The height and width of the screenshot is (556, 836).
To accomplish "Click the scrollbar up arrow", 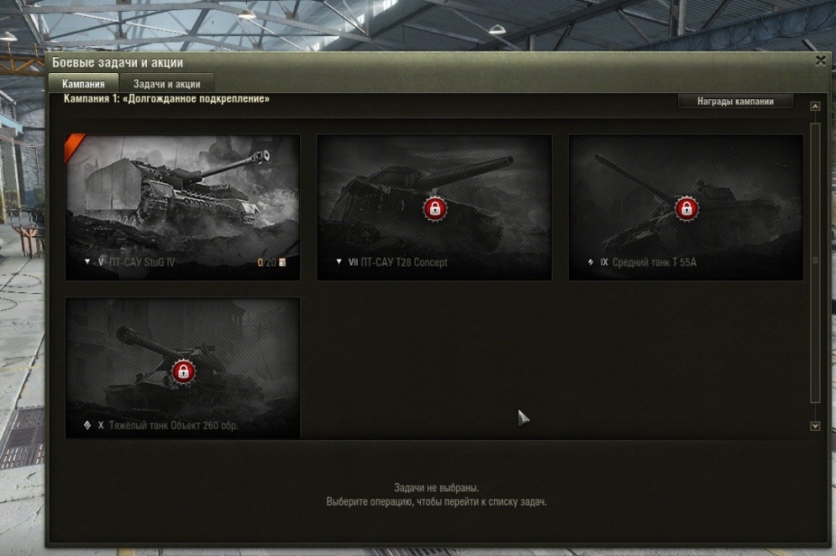I will 815,106.
